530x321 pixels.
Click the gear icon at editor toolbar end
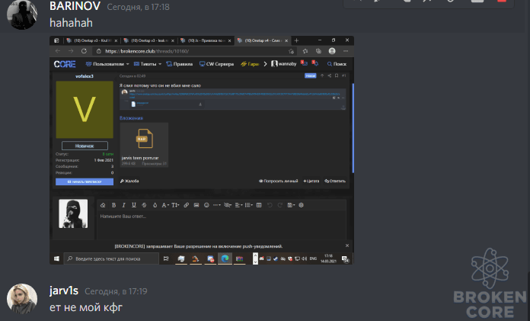301,205
